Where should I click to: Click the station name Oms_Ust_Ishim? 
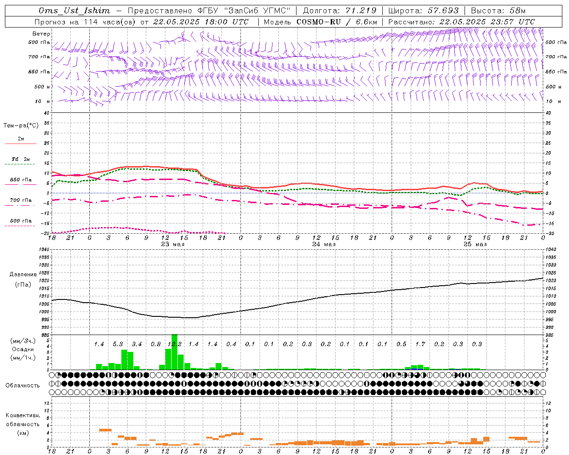coord(74,11)
